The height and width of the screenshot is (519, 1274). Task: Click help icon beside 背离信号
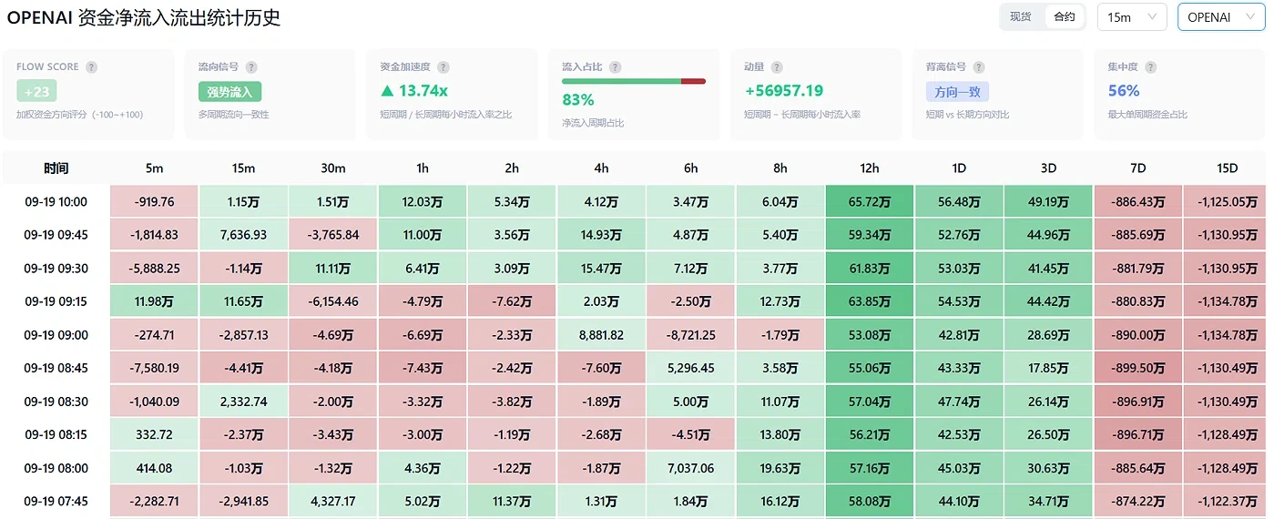[980, 67]
